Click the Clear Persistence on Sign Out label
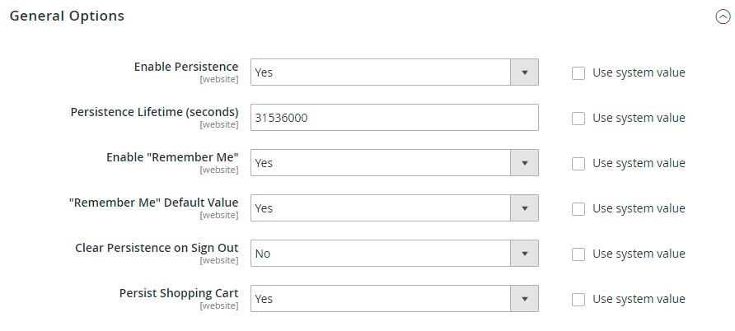 (x=157, y=248)
